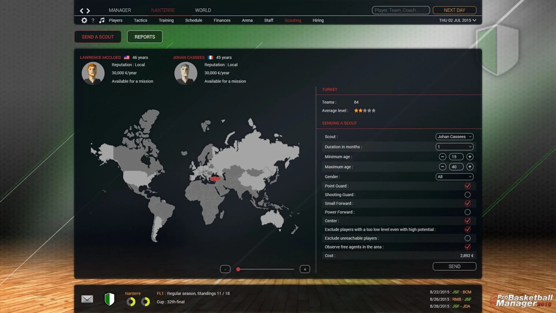Open the REPORTS panel

coord(145,37)
